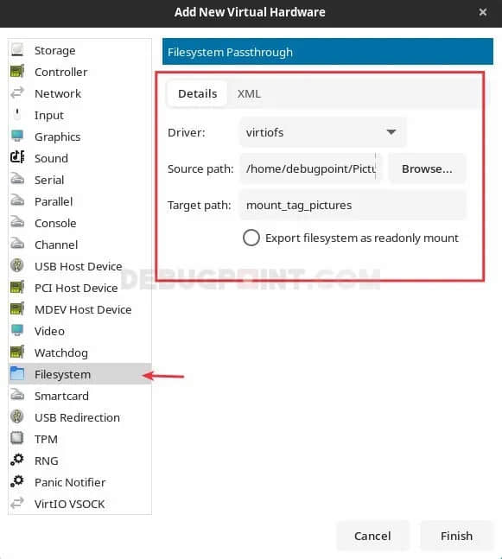Click the Browse... button
The width and height of the screenshot is (502, 559).
point(427,168)
